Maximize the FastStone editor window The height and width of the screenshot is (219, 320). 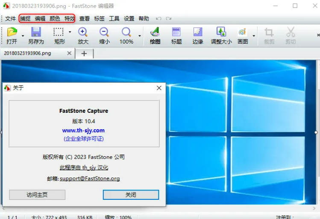click(x=295, y=6)
